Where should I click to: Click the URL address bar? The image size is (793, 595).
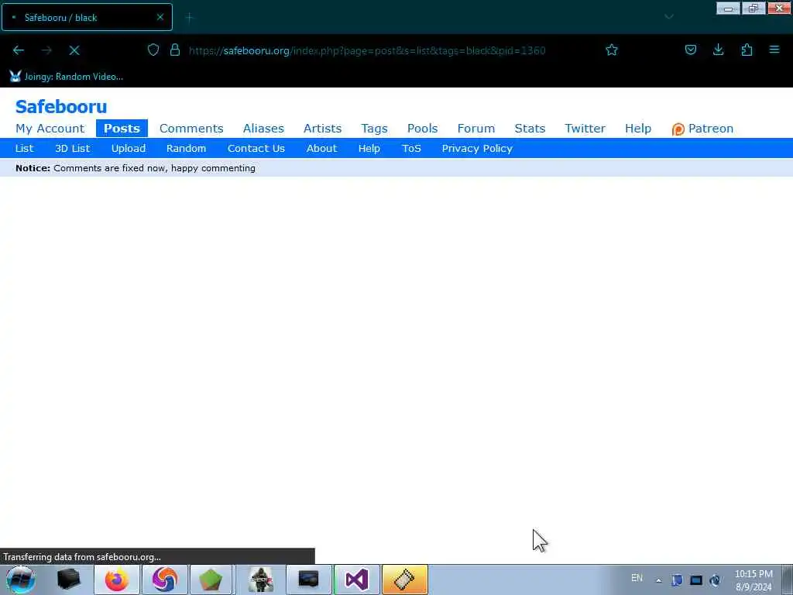tap(366, 50)
